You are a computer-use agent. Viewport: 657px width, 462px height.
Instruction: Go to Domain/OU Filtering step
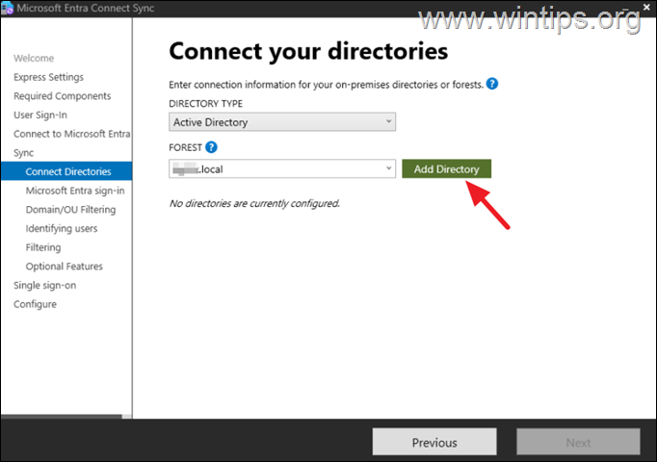tap(70, 209)
